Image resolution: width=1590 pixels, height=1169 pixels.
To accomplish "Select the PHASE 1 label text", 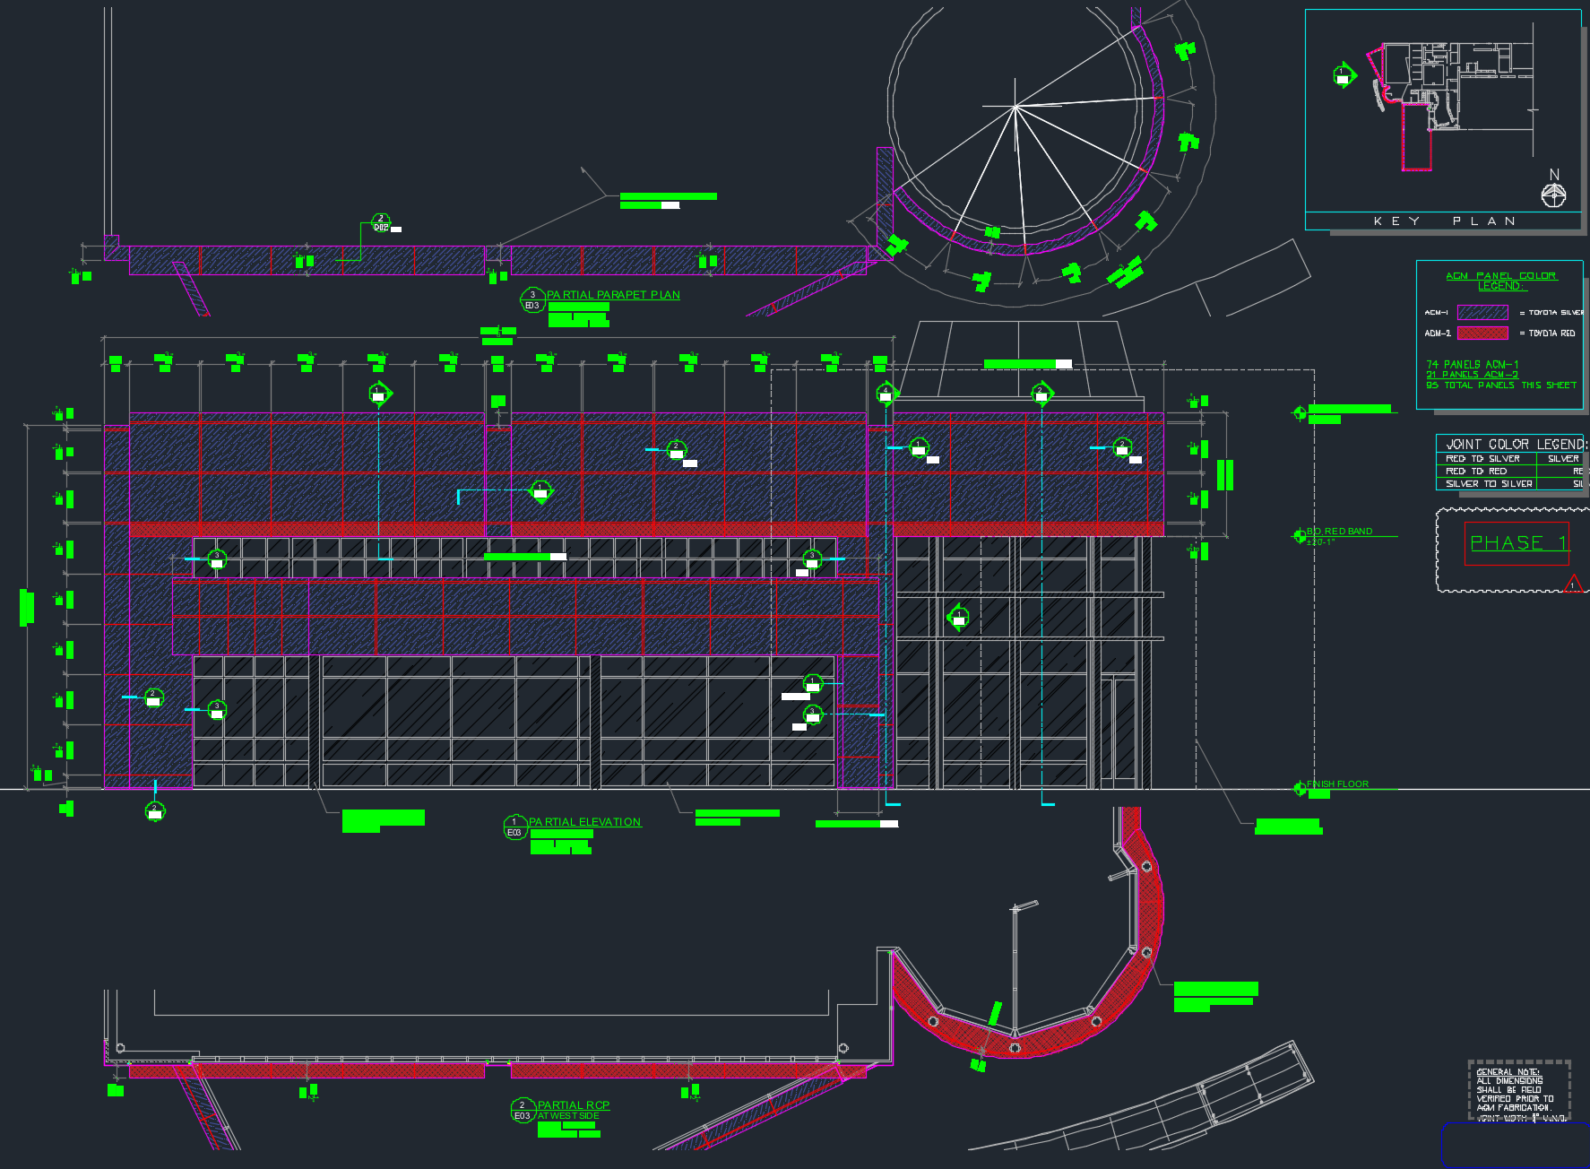I will point(1517,543).
